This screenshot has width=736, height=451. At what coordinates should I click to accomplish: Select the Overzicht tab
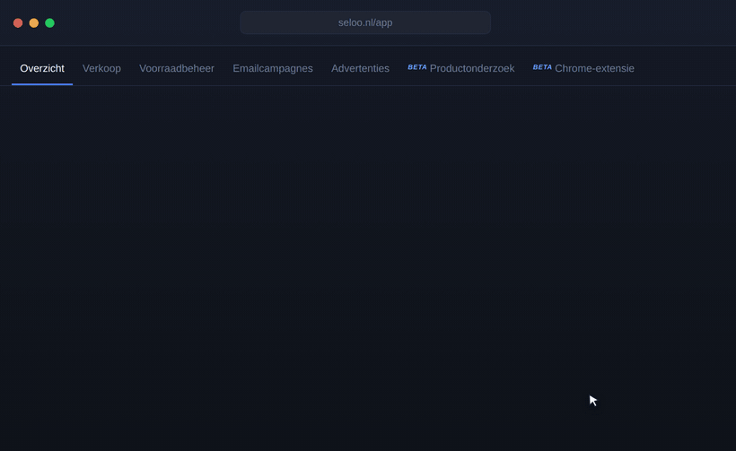pos(42,68)
